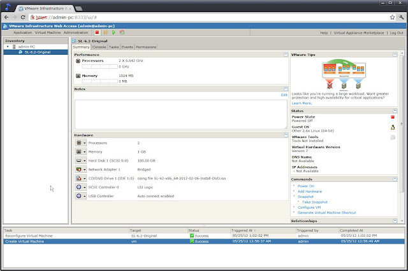Click the USB Controller icon
408x271 pixels.
79,196
